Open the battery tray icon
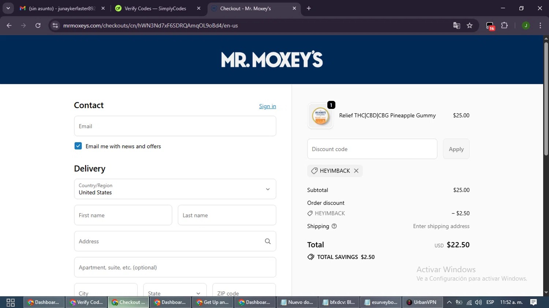Screen dimensions: 549x308 (x=459, y=302)
